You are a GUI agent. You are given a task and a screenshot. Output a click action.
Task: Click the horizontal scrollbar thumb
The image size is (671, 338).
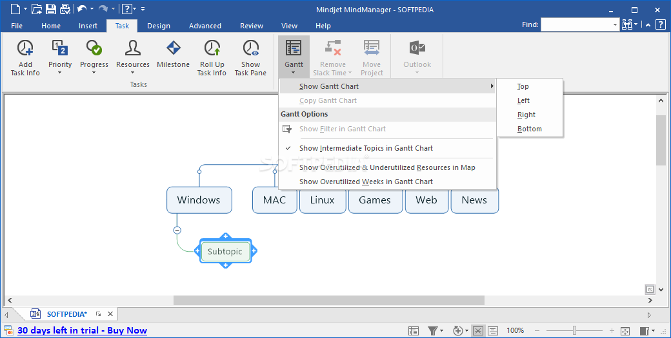(x=328, y=301)
